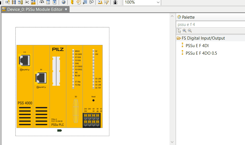
Task: Click the ST FORCE LED label
Action: (79, 66)
